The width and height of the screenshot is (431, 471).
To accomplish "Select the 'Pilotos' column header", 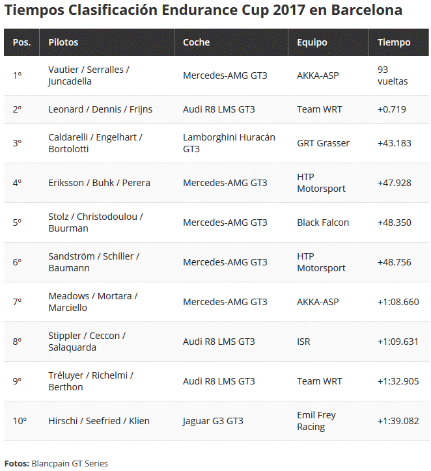I will point(63,42).
